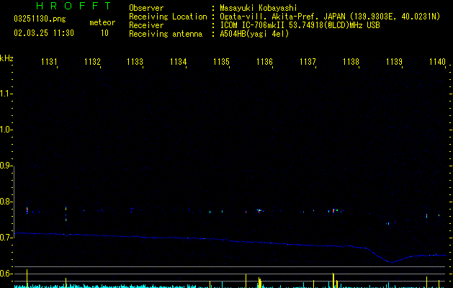This screenshot has width=453, height=288.
Task: Click the 0.8 frequency axis label
Action: [x=6, y=202]
